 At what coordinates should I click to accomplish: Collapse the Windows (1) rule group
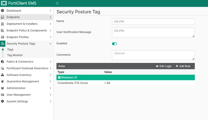(59, 78)
